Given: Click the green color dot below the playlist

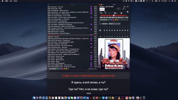Looking at the screenshot, I should coord(58,69).
